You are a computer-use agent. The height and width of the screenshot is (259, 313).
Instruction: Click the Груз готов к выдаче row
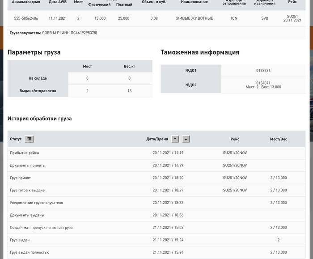click(27, 191)
